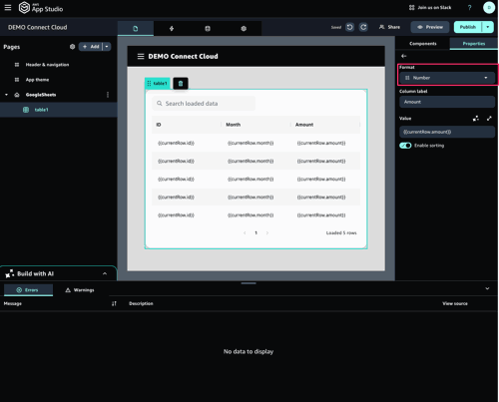Click the AI generate icon for Value
This screenshot has height=402, width=499.
(x=476, y=119)
